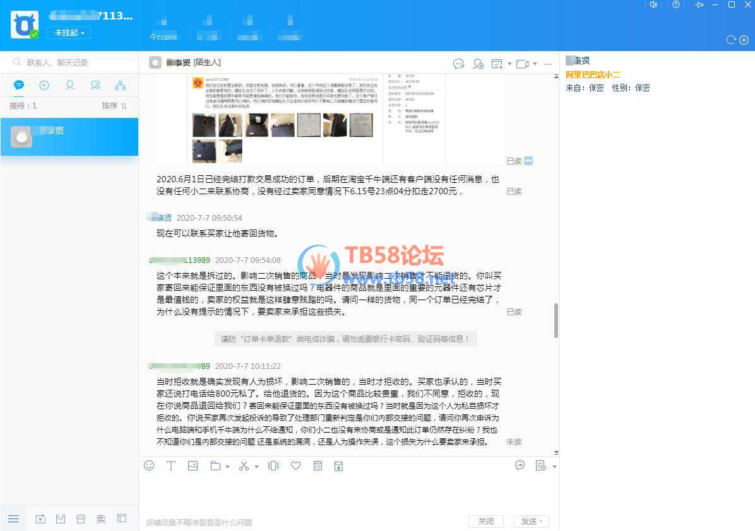755x531 pixels.
Task: Click the video call camera icon
Action: coord(522,64)
